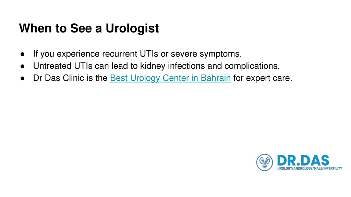Select the Urology/Andrology/Male Infertility tagline

click(310, 168)
